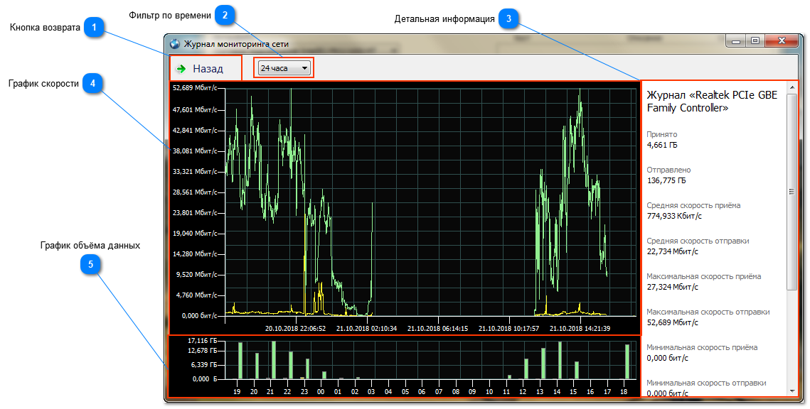The width and height of the screenshot is (810, 409).
Task: Click the 17,116 ГБ volume axis label
Action: tap(203, 341)
